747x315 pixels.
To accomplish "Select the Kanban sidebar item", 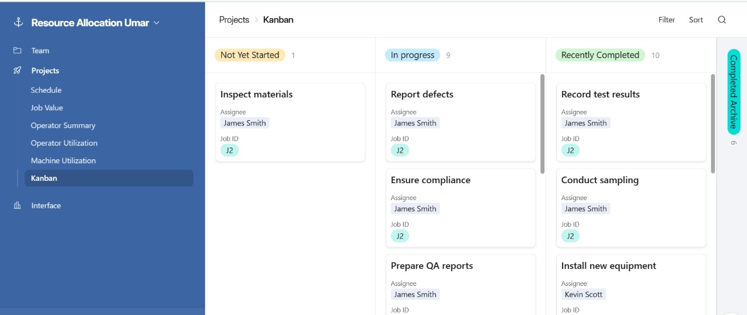I will (44, 178).
